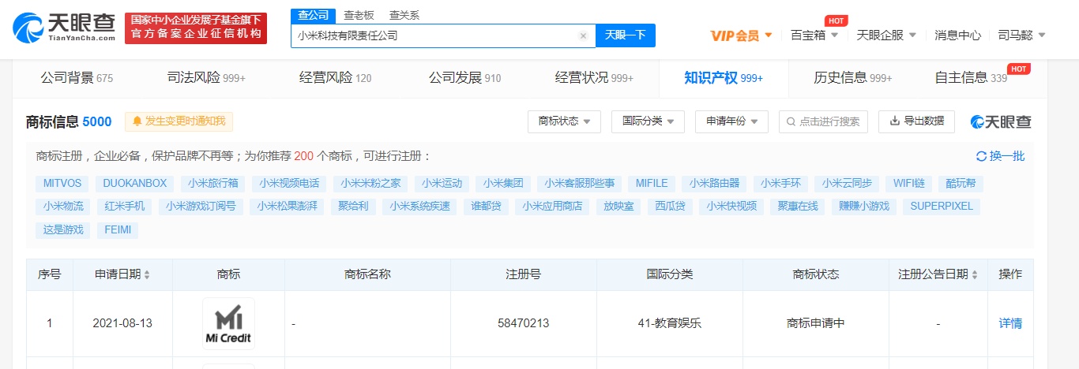Sort by 申请日期 using its sort arrows

click(x=147, y=275)
